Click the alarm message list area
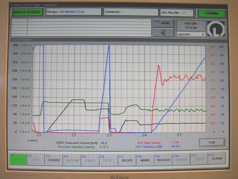 point(81,28)
